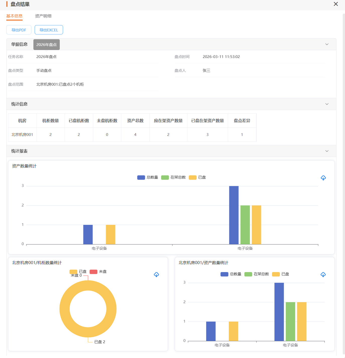Click the 导出EXCEL button
Viewport: 345px width, 358px height.
tap(49, 30)
